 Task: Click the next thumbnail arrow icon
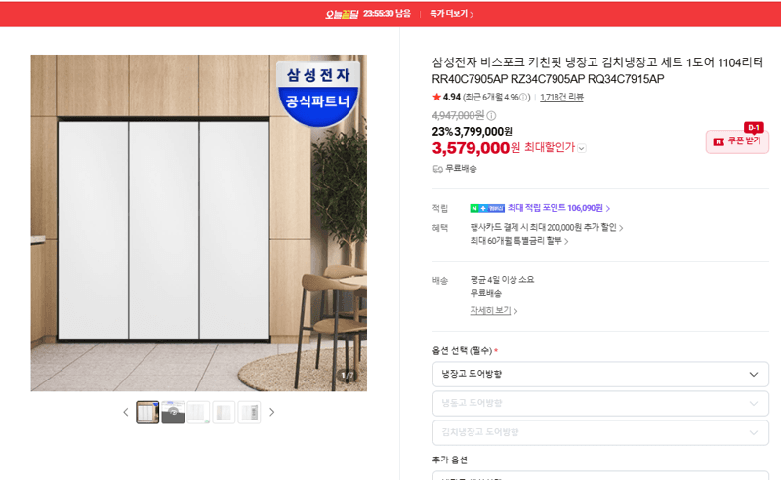tap(272, 412)
